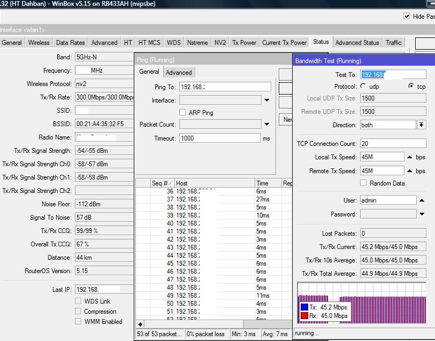Open the Advanced tab in the Ping window

coord(179,72)
